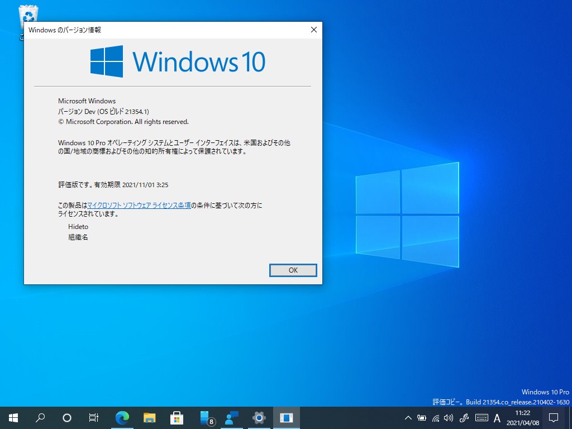Activate Cortana from the taskbar
The width and height of the screenshot is (572, 429).
[67, 417]
